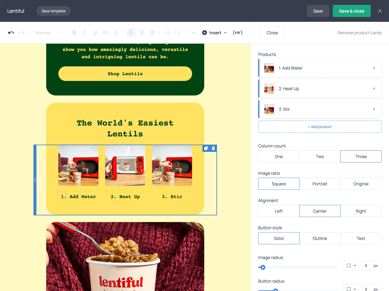The height and width of the screenshot is (291, 389).
Task: Select center text alignment icon
Action: 142,33
